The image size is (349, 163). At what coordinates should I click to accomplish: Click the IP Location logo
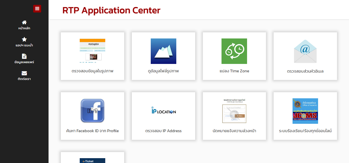point(164,111)
